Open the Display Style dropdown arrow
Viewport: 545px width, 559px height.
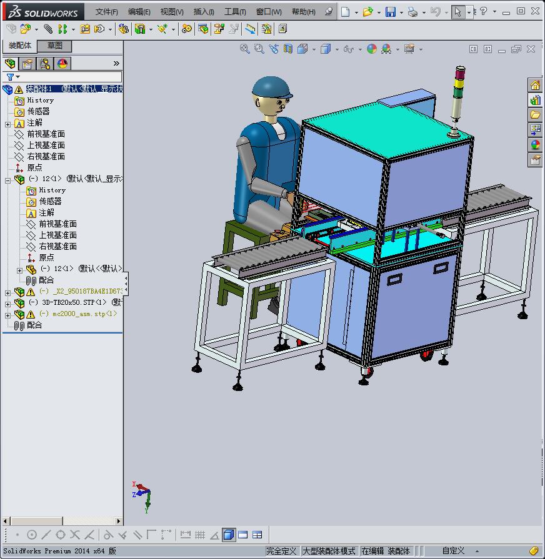click(337, 49)
